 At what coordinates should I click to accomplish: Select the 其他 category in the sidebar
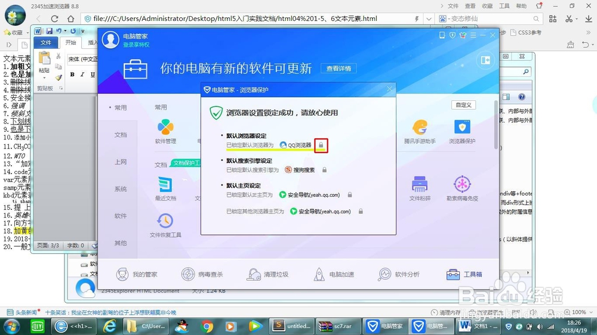click(121, 243)
